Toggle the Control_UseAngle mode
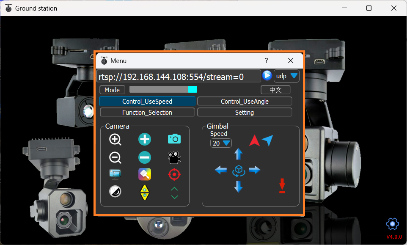The image size is (407, 245). (x=245, y=102)
